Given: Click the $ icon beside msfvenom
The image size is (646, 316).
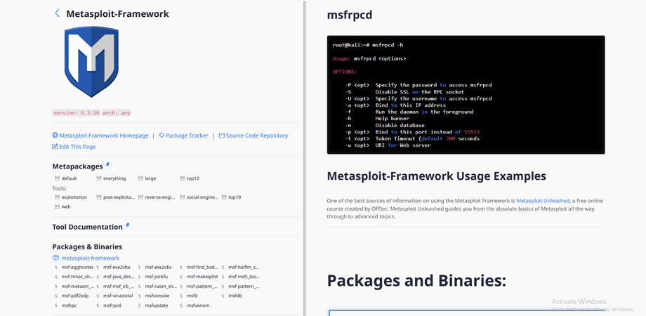Looking at the screenshot, I should tap(181, 305).
